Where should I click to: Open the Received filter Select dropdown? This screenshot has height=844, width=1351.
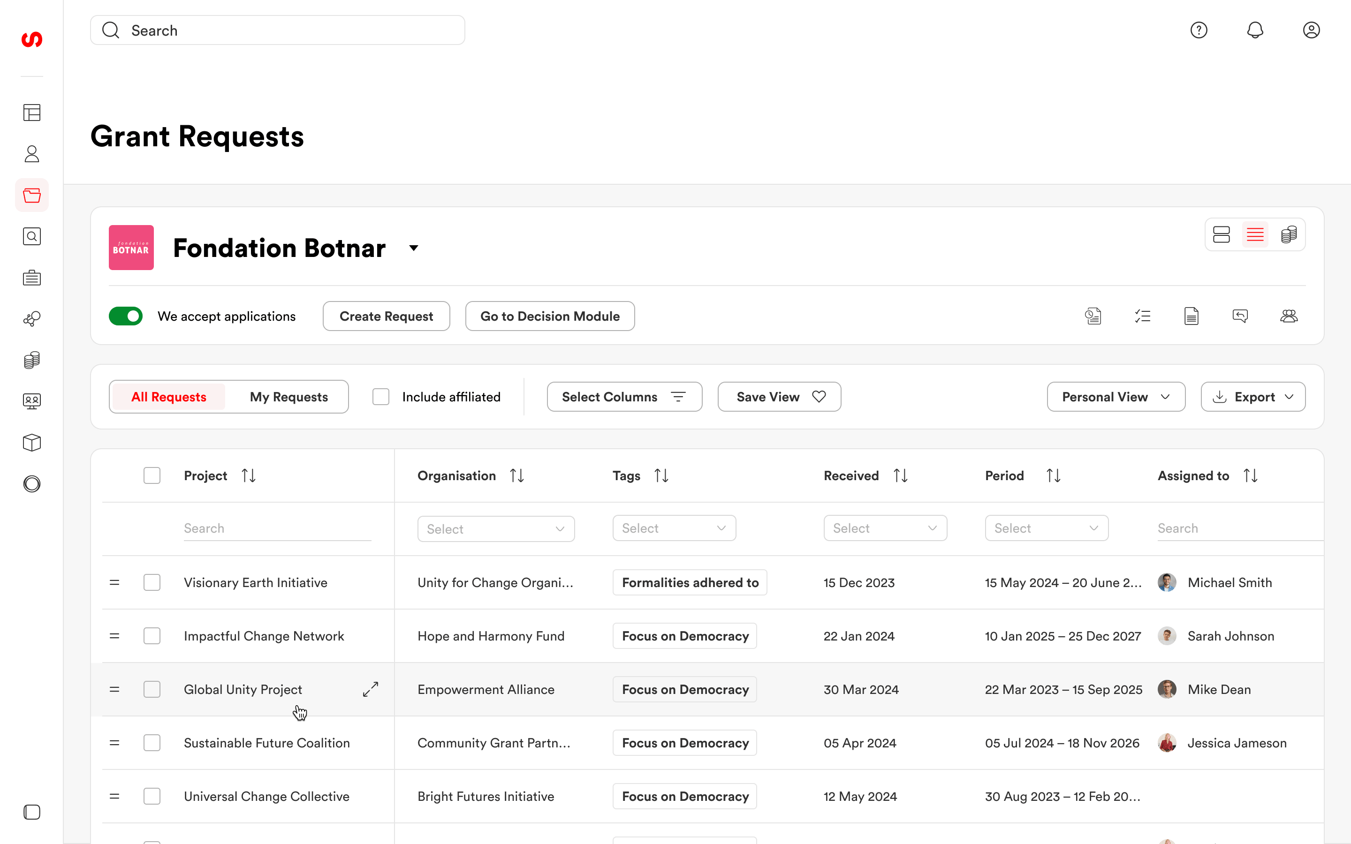pos(885,528)
